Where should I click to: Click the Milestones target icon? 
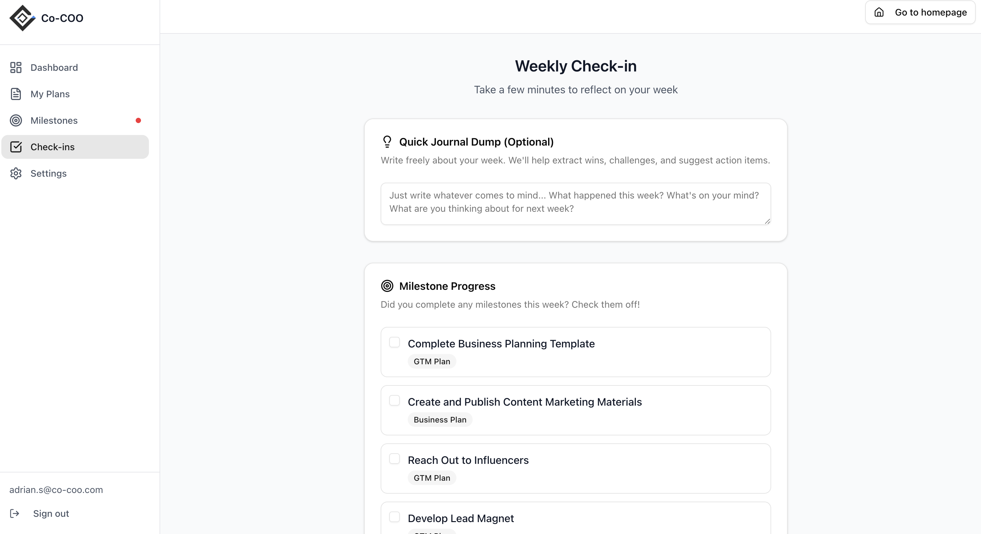pyautogui.click(x=16, y=121)
